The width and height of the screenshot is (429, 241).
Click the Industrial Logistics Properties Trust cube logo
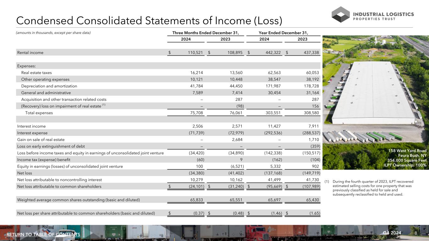click(x=341, y=14)
